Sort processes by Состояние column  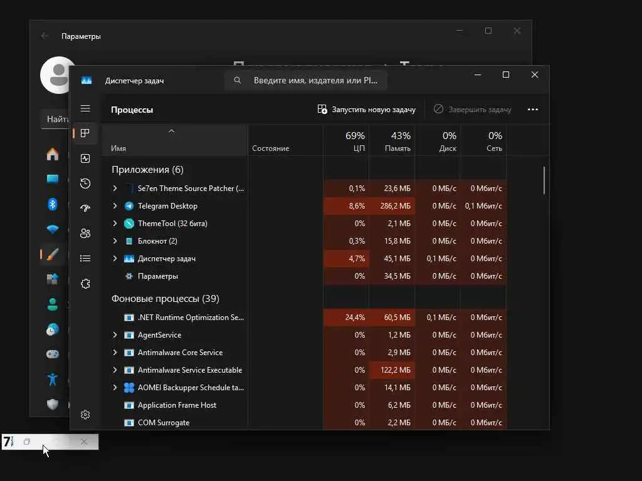tap(285, 141)
